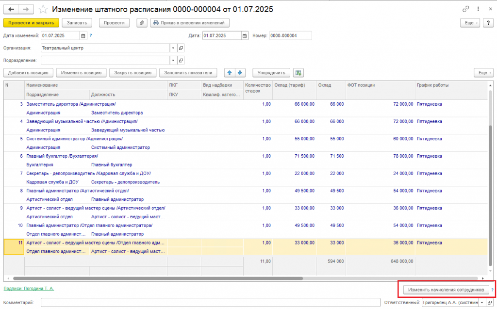Open the top Еще menu
The height and width of the screenshot is (309, 497).
[x=470, y=23]
